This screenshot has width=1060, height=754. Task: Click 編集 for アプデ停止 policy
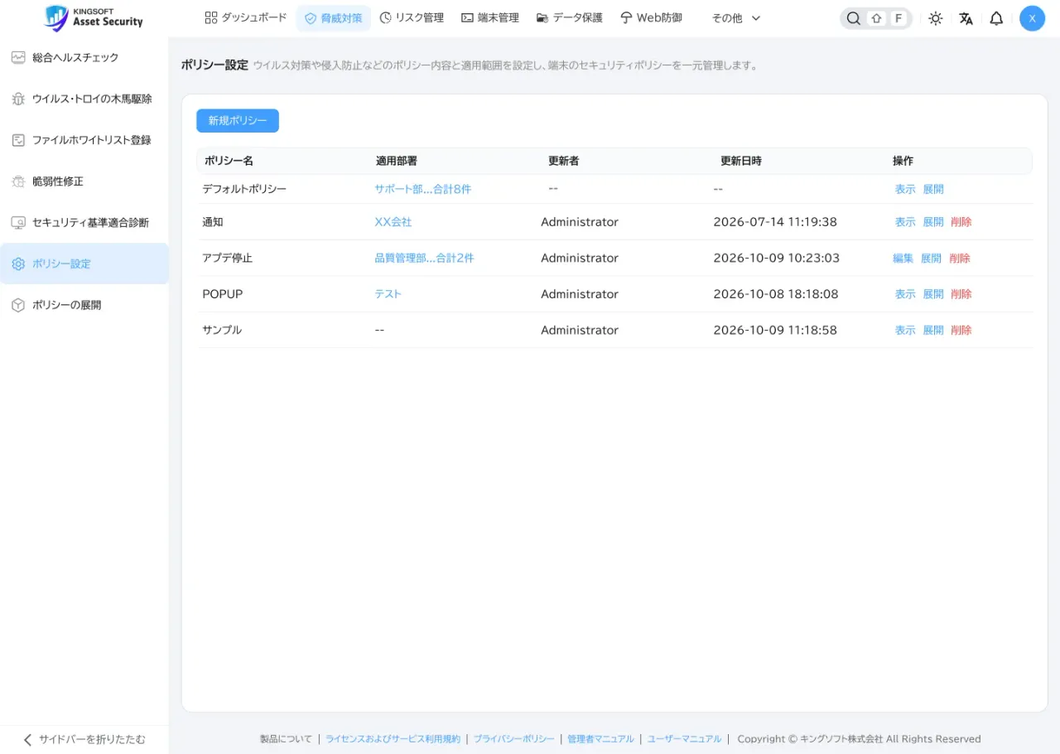point(903,259)
